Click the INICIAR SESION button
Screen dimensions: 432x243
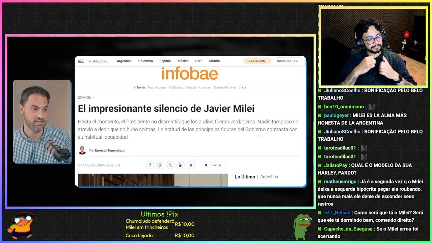tap(288, 61)
